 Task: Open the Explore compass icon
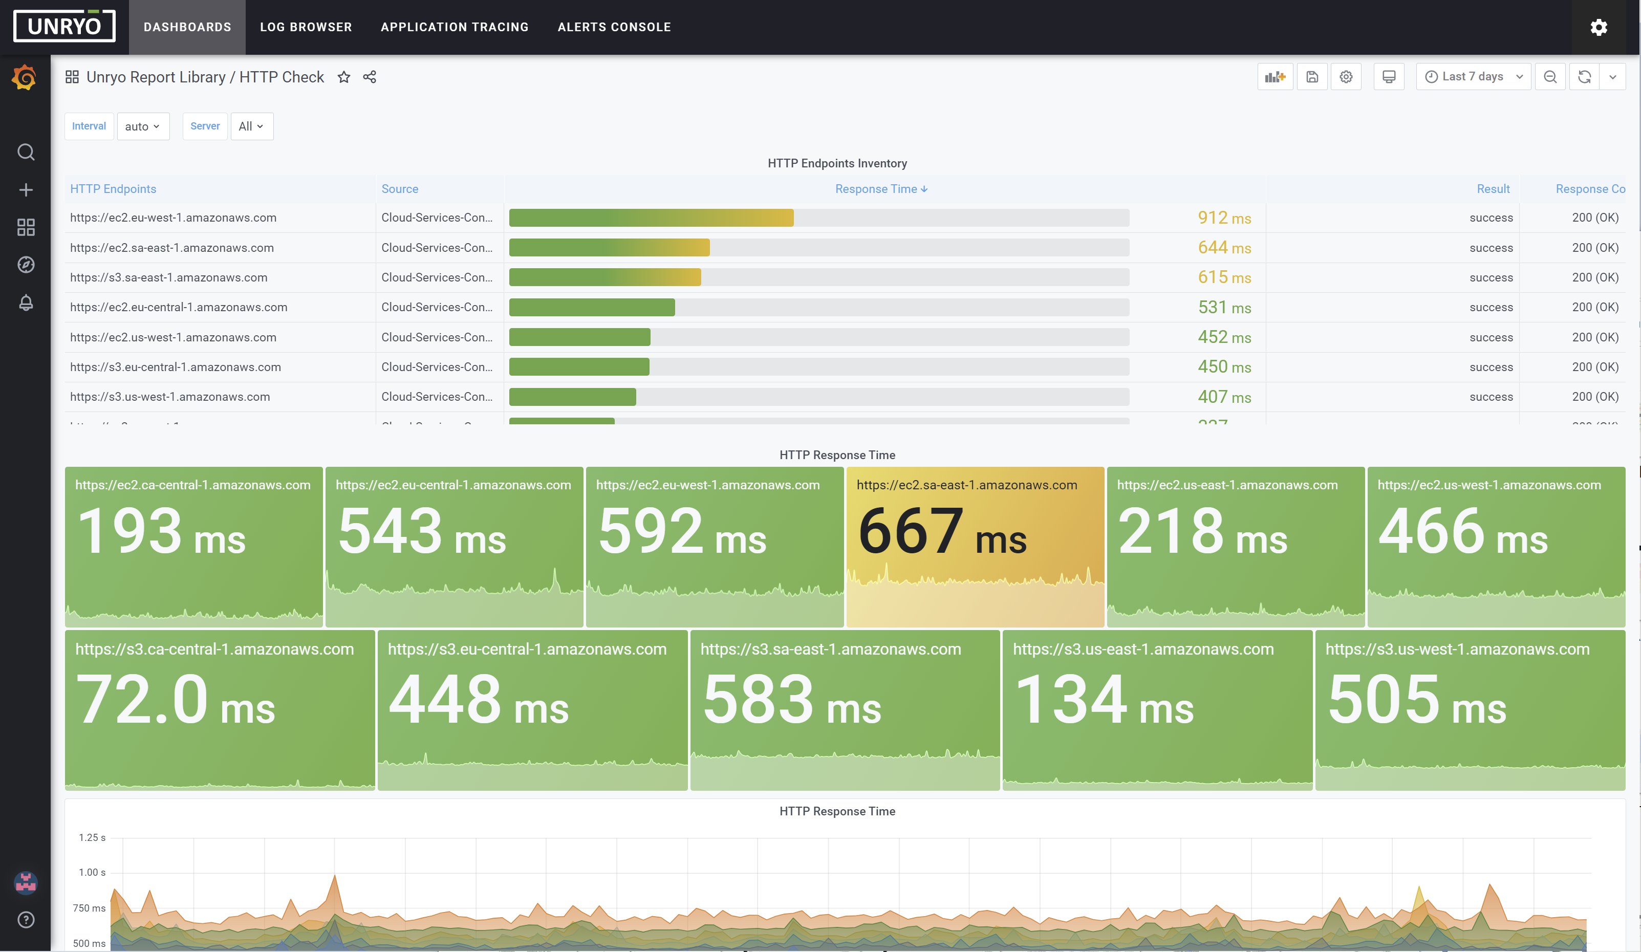(x=26, y=265)
